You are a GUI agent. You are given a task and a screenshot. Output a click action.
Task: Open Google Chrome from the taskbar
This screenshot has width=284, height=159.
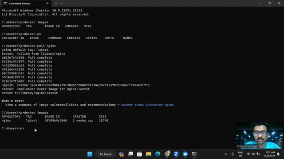pyautogui.click(x=167, y=154)
